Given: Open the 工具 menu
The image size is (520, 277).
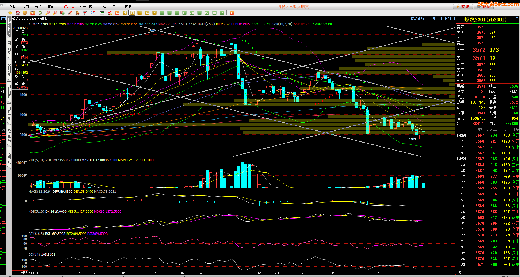Looking at the screenshot, I should pyautogui.click(x=116, y=7).
